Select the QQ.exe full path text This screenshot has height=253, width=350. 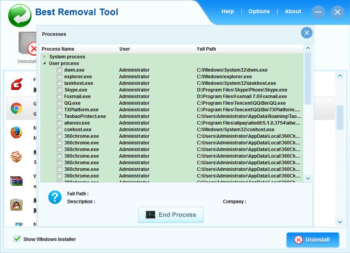point(241,103)
